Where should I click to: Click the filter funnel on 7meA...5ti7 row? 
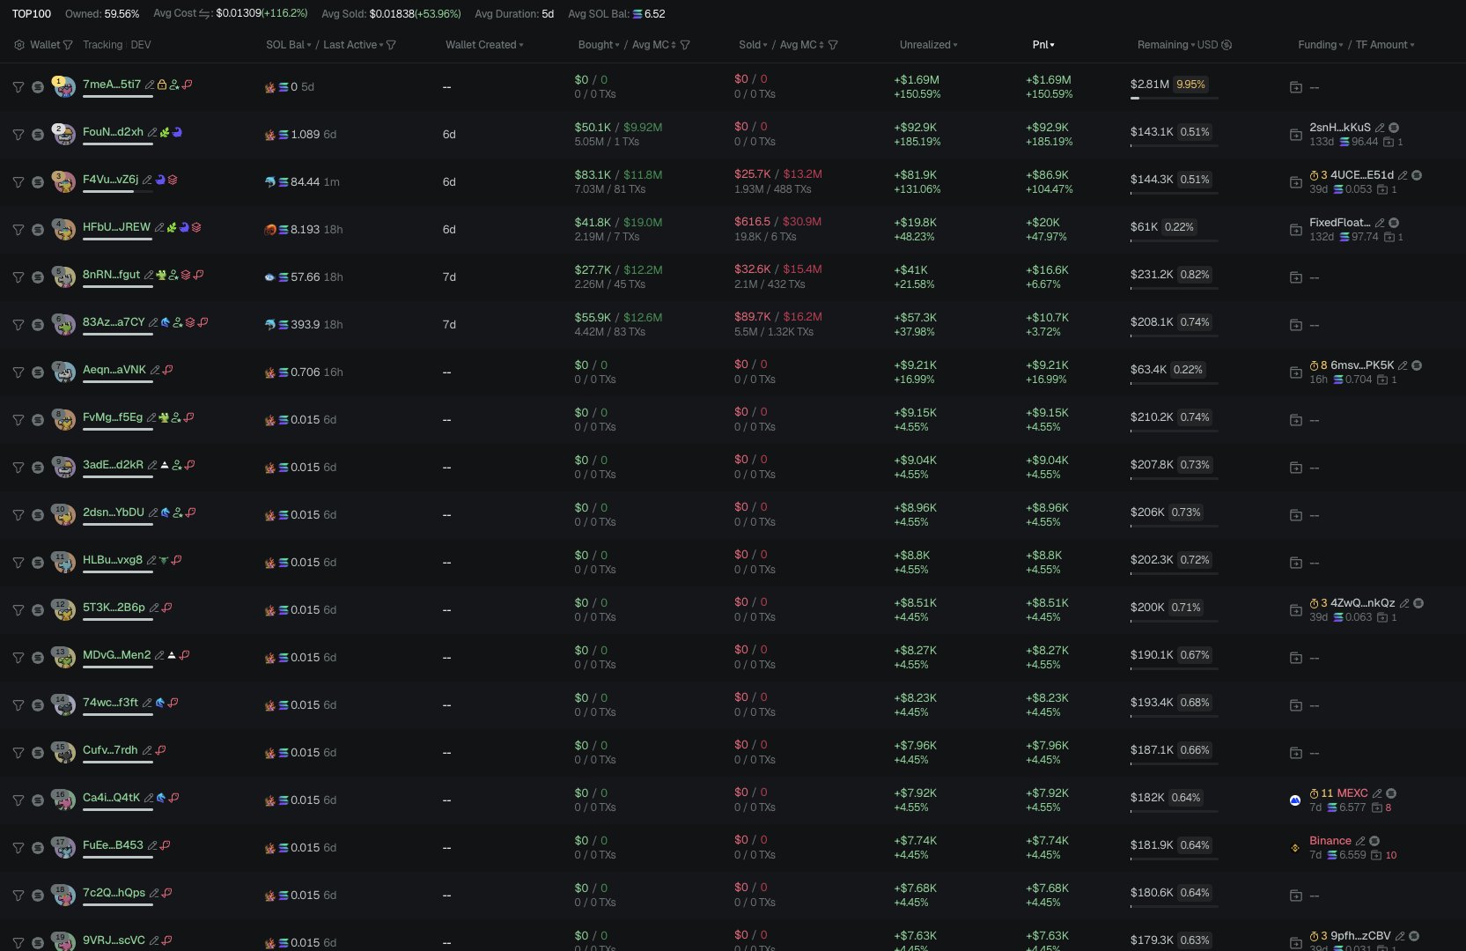point(18,87)
